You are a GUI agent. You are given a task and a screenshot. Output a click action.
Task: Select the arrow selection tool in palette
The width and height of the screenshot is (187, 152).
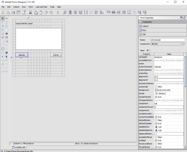3,18
